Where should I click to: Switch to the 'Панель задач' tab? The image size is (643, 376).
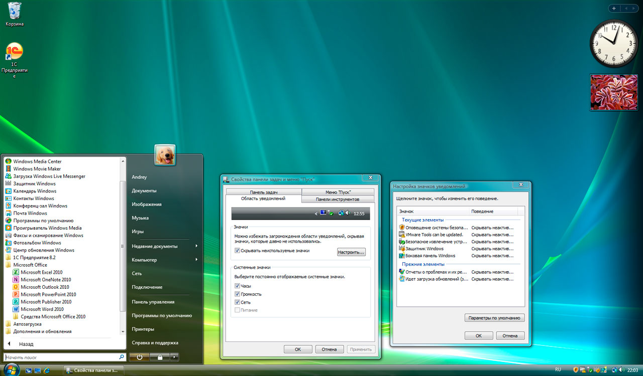pyautogui.click(x=263, y=192)
